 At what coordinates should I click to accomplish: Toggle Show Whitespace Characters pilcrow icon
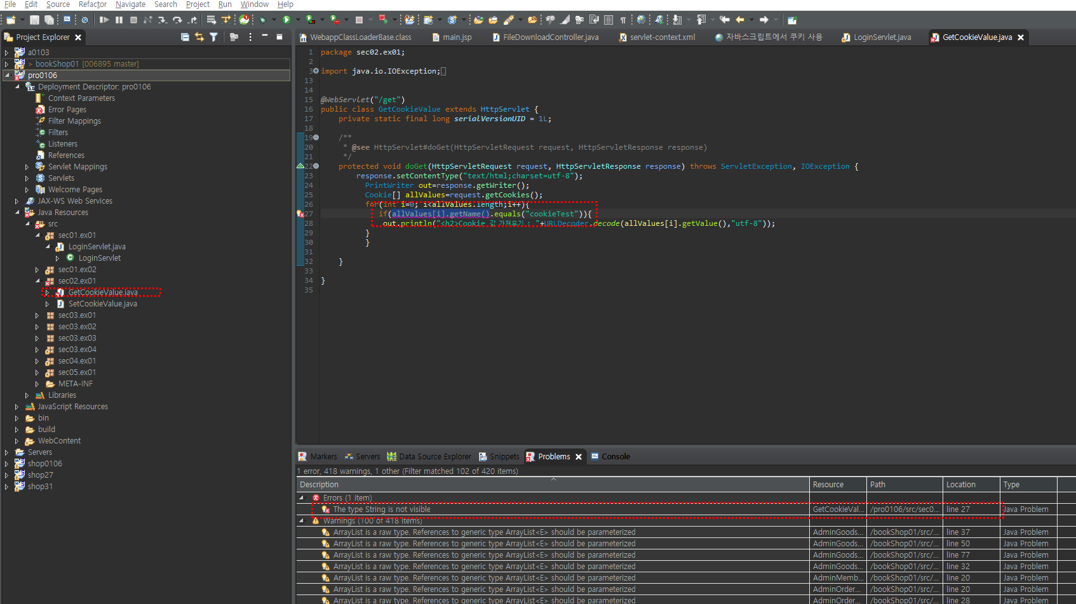pos(623,20)
